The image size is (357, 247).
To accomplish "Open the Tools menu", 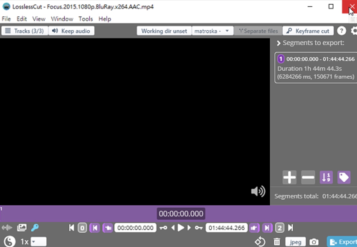I will 86,19.
